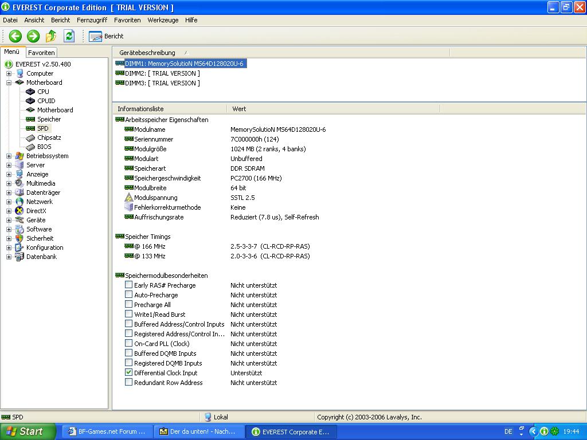Screen dimensions: 587x440
Task: Click the Datenträger drive icon
Action: pos(19,192)
